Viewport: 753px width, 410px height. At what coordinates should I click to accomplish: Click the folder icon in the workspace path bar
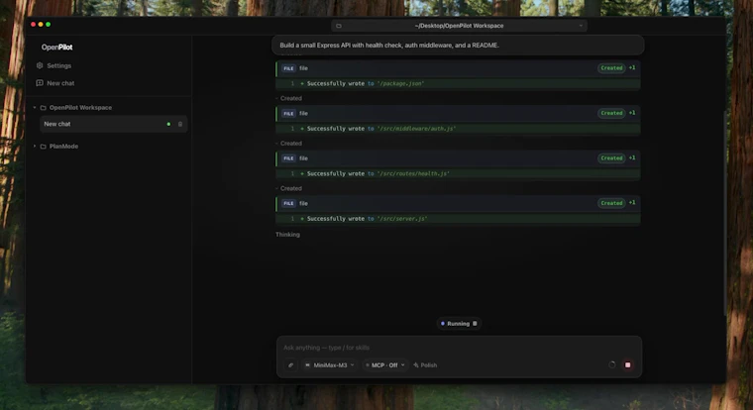coord(339,26)
